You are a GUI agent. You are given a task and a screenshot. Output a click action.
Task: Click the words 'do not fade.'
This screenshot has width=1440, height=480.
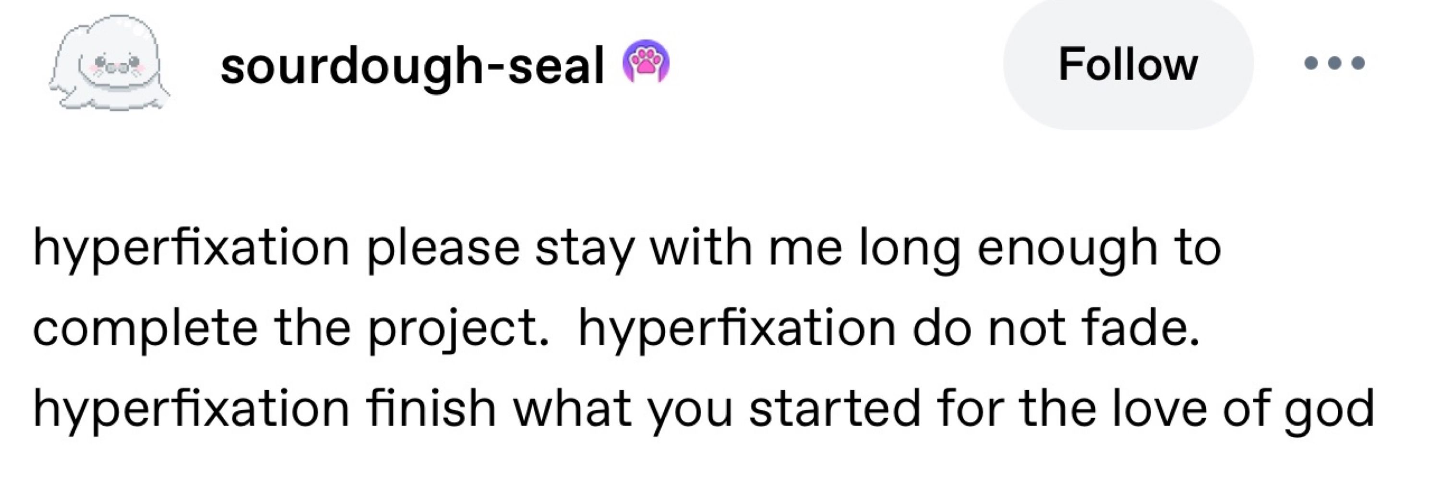(x=1056, y=328)
